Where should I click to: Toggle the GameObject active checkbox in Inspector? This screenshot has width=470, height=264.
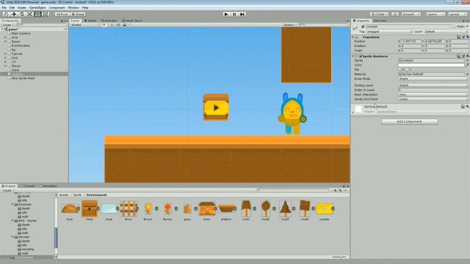coord(363,26)
